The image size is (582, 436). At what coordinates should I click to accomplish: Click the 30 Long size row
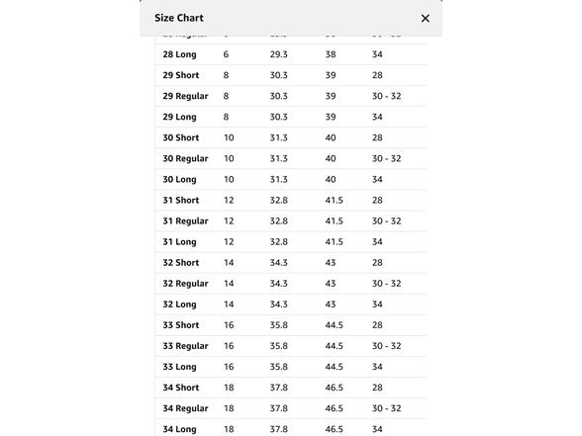tap(291, 180)
